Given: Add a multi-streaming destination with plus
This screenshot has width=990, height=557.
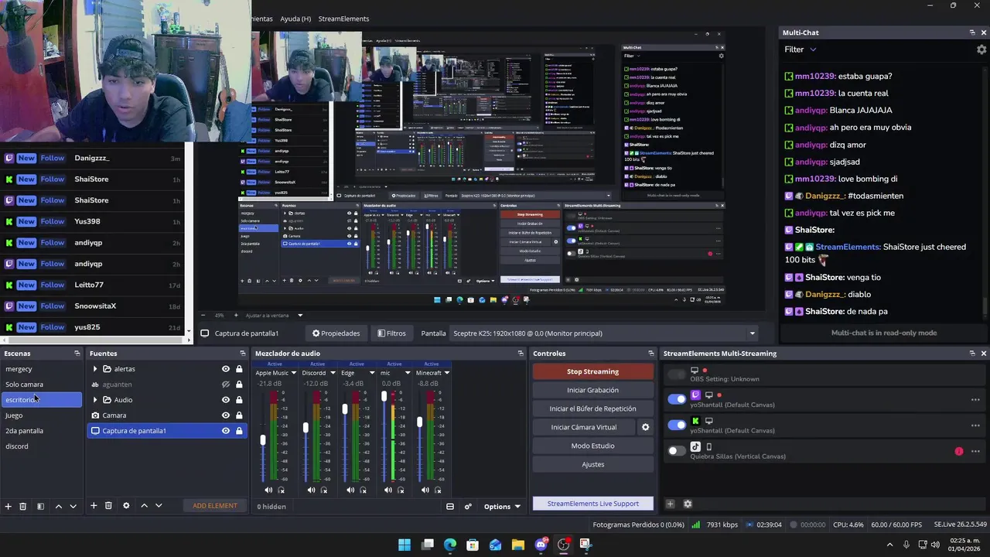Looking at the screenshot, I should tap(670, 504).
